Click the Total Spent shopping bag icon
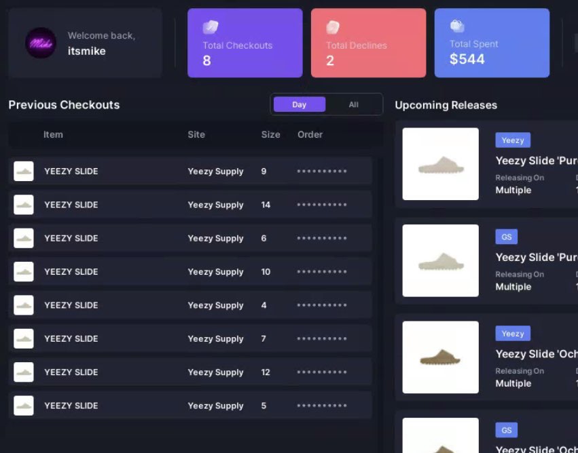The image size is (578, 453). tap(457, 26)
